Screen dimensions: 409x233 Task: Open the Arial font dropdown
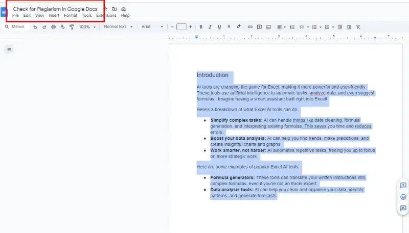(x=152, y=27)
